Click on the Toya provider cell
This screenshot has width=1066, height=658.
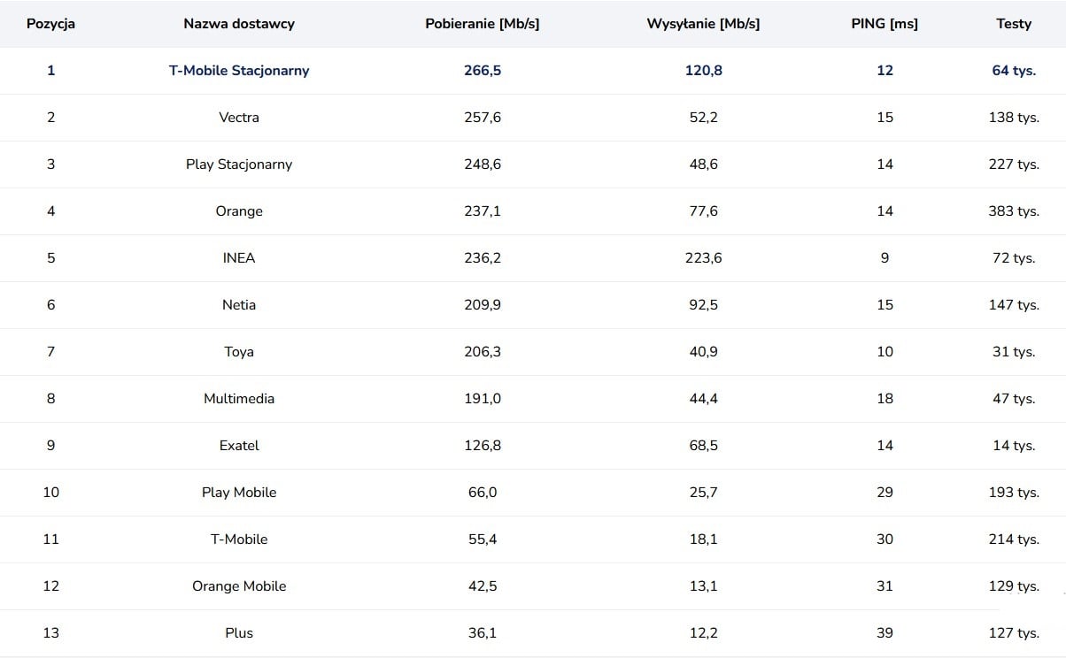(x=239, y=352)
